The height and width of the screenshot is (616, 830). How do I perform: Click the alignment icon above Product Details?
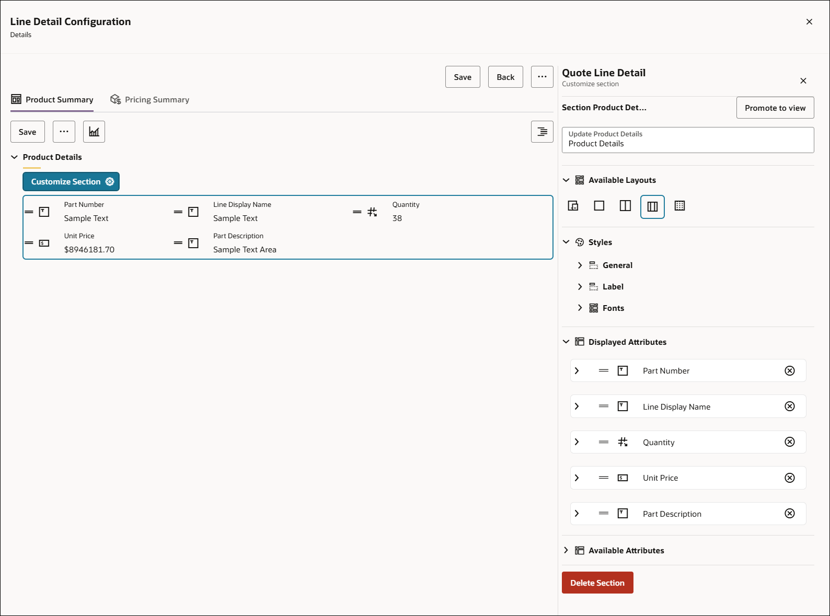pos(542,132)
